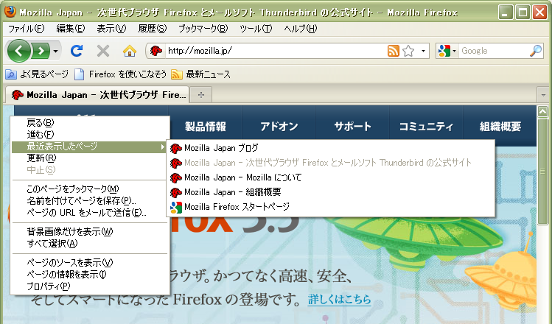
Task: Click the magnifying glass search icon
Action: coord(536,51)
